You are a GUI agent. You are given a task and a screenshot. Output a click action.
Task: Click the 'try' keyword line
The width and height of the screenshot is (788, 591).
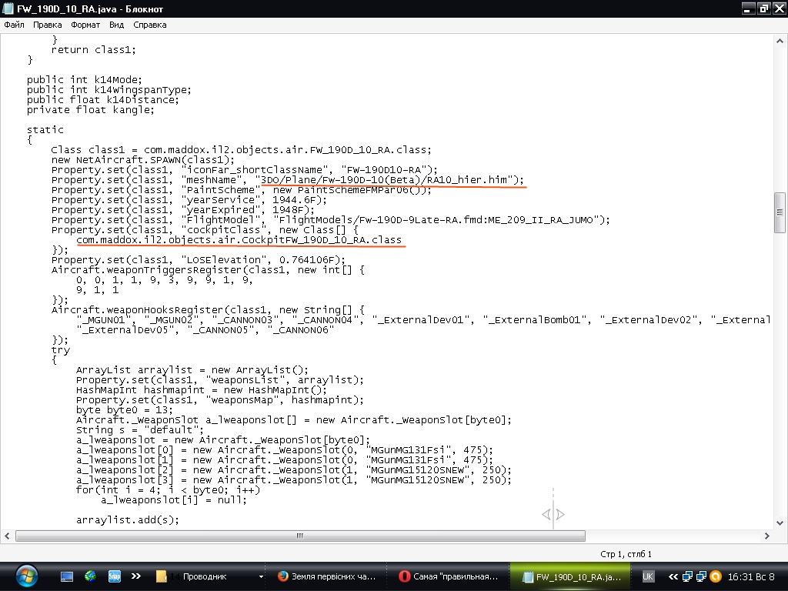(x=60, y=350)
